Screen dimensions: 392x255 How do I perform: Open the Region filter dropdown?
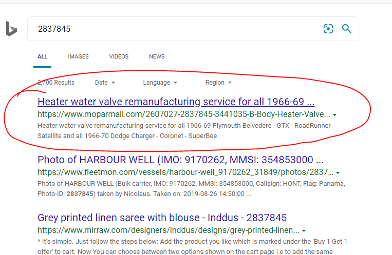click(x=218, y=83)
